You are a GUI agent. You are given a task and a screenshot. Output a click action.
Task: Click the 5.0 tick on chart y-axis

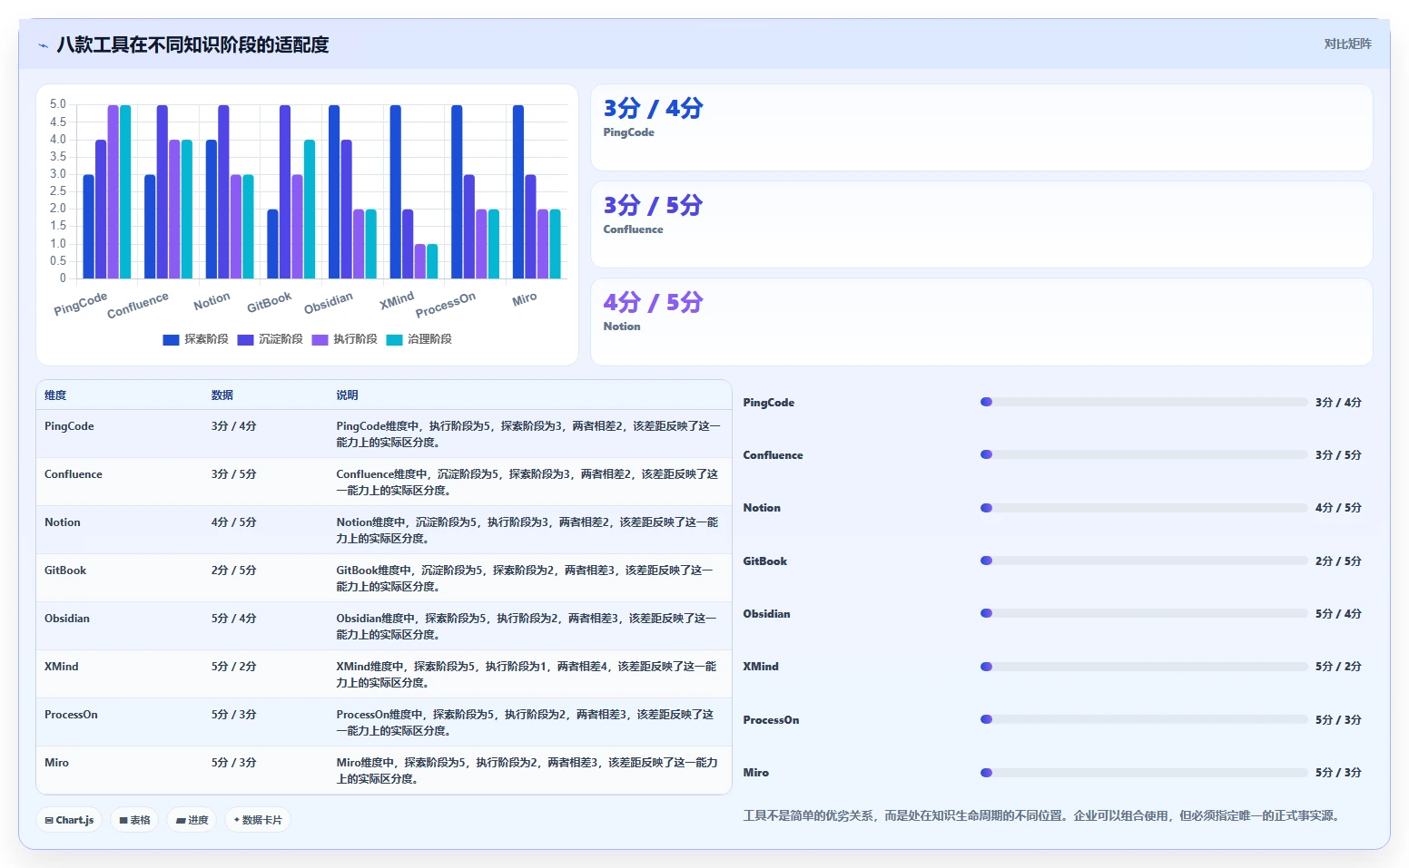[58, 104]
